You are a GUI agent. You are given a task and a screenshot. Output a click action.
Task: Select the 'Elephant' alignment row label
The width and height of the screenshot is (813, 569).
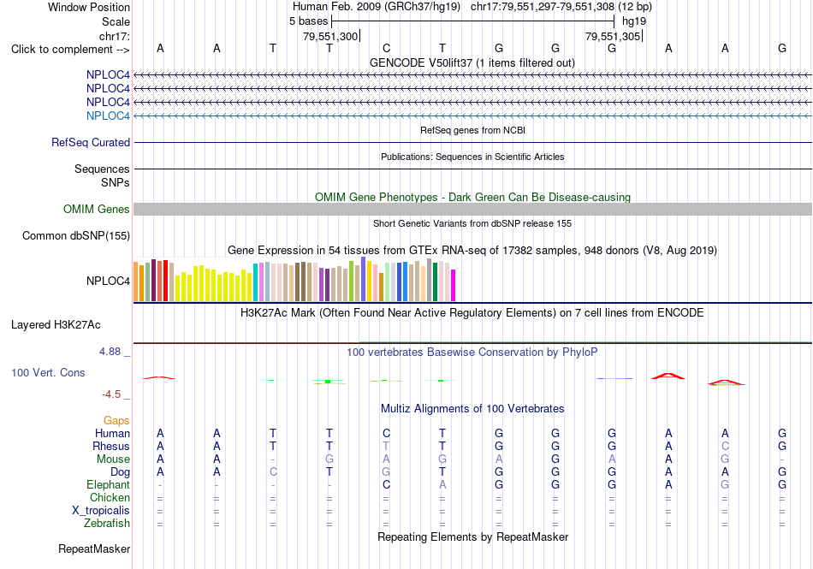pos(108,484)
